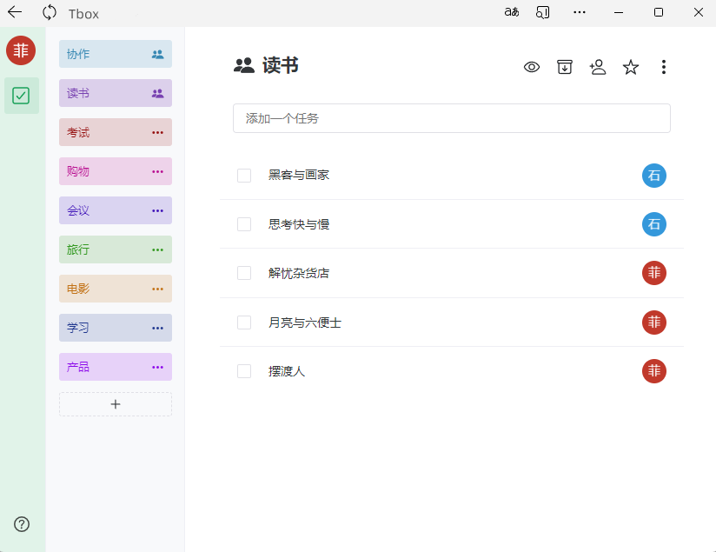Check the 黑客与画家 task checkbox
This screenshot has width=716, height=552.
click(x=244, y=176)
